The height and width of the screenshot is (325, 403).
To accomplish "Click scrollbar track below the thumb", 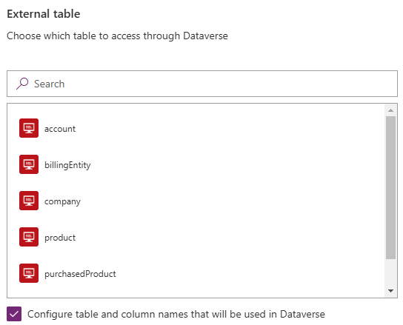I will click(390, 273).
